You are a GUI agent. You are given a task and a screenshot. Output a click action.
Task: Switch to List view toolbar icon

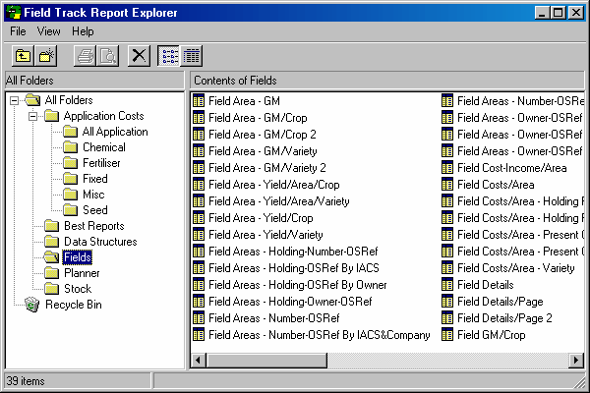pos(169,56)
